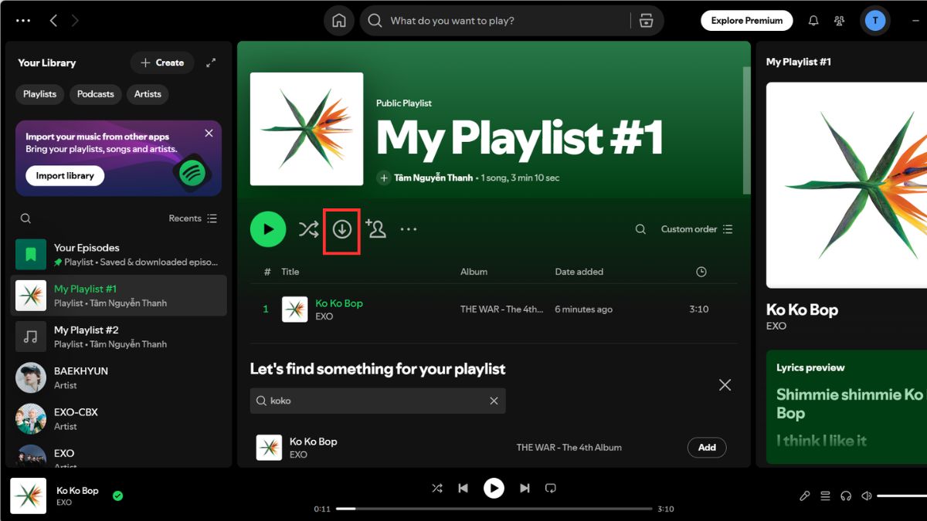927x521 pixels.
Task: Sort by Album column header
Action: coord(474,272)
